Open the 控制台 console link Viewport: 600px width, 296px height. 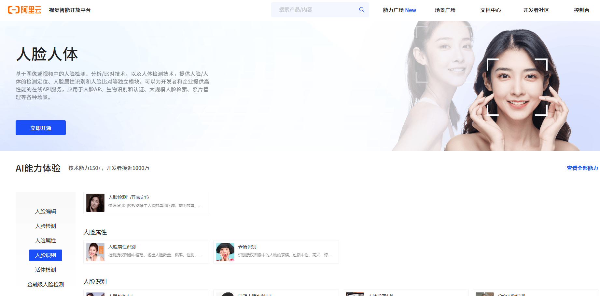(581, 10)
